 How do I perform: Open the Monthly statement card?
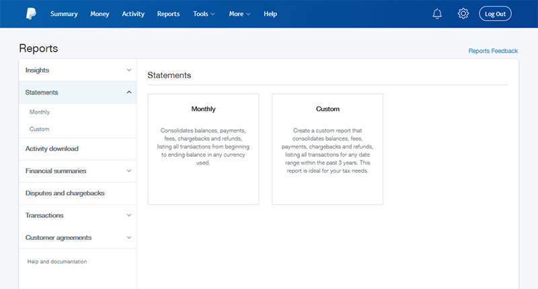tap(203, 149)
